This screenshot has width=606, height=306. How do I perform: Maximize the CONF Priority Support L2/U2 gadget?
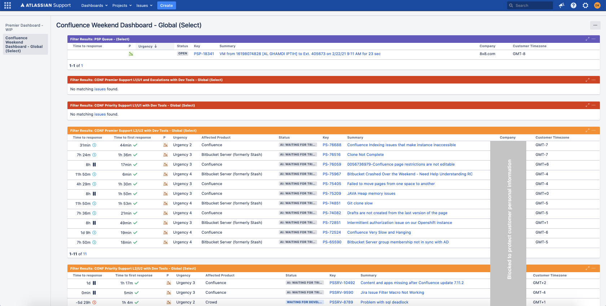[587, 268]
